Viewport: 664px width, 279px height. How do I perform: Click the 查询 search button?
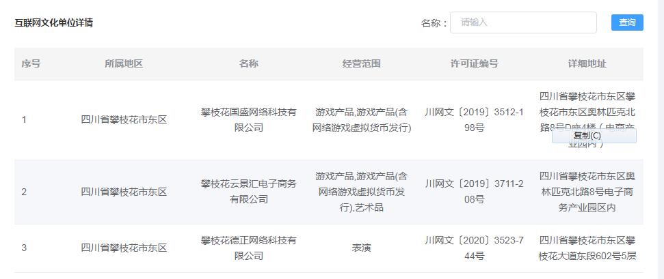point(627,23)
